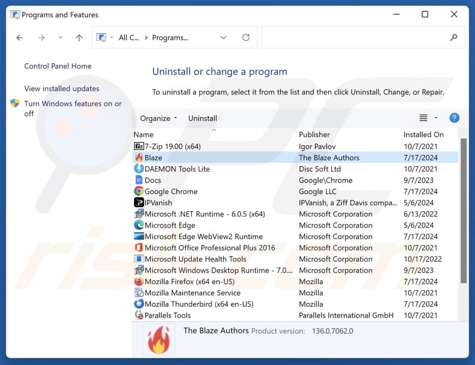Click the 6/13/2022 install date cell

click(420, 214)
